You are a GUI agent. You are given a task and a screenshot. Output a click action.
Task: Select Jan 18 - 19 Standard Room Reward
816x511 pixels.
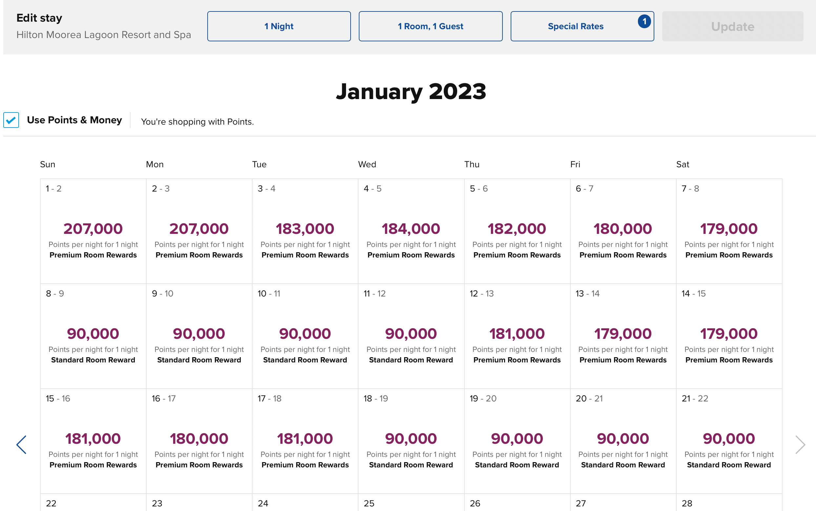[x=411, y=441]
